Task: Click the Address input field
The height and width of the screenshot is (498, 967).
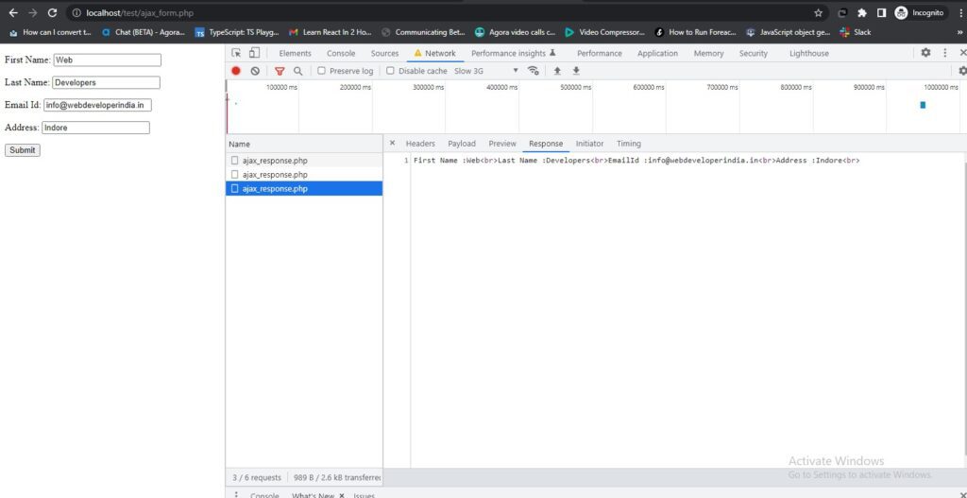Action: (95, 128)
